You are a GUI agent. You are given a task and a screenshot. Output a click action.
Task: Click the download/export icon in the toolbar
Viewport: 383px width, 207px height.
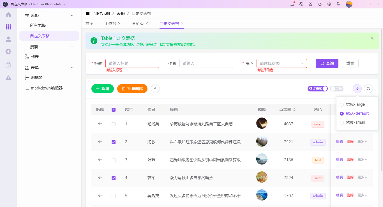(x=155, y=89)
